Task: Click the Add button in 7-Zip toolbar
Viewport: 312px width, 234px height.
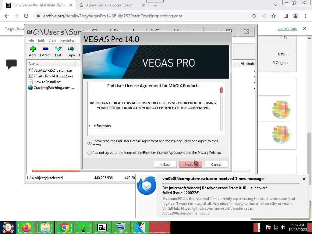Action: click(32, 51)
